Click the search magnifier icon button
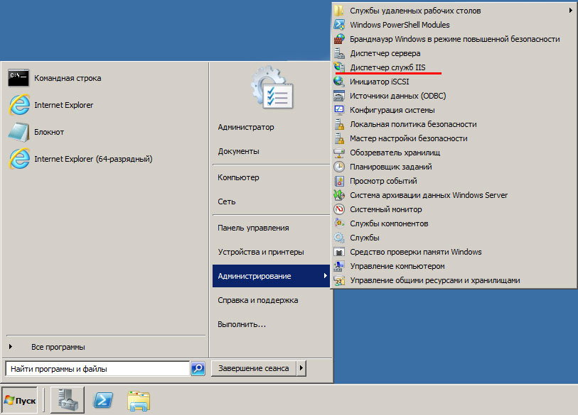The image size is (578, 415). tap(198, 368)
